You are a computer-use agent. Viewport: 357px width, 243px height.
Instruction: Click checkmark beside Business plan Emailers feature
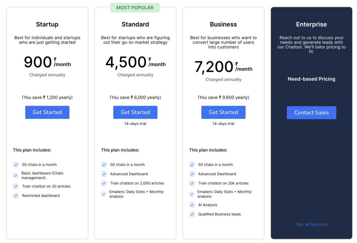(192, 194)
